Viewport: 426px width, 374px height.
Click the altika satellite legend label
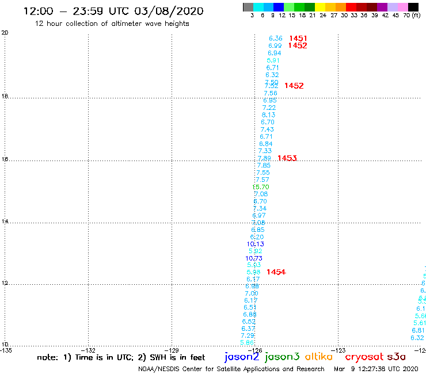point(319,357)
